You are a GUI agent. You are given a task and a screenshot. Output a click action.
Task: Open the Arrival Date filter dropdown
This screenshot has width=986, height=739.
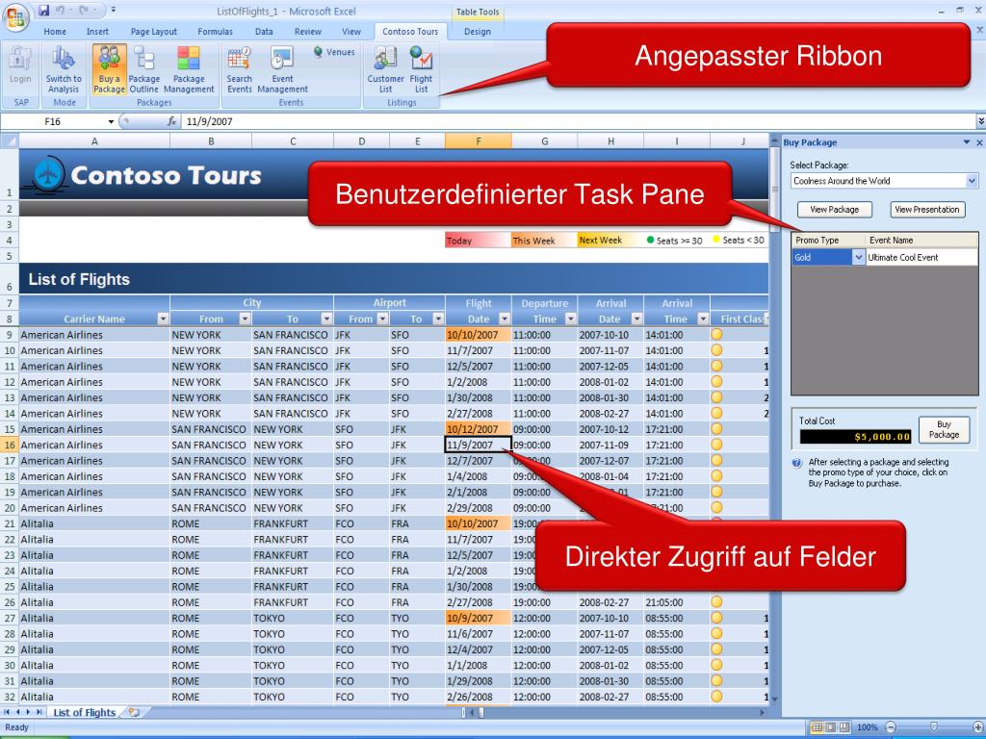coord(636,319)
